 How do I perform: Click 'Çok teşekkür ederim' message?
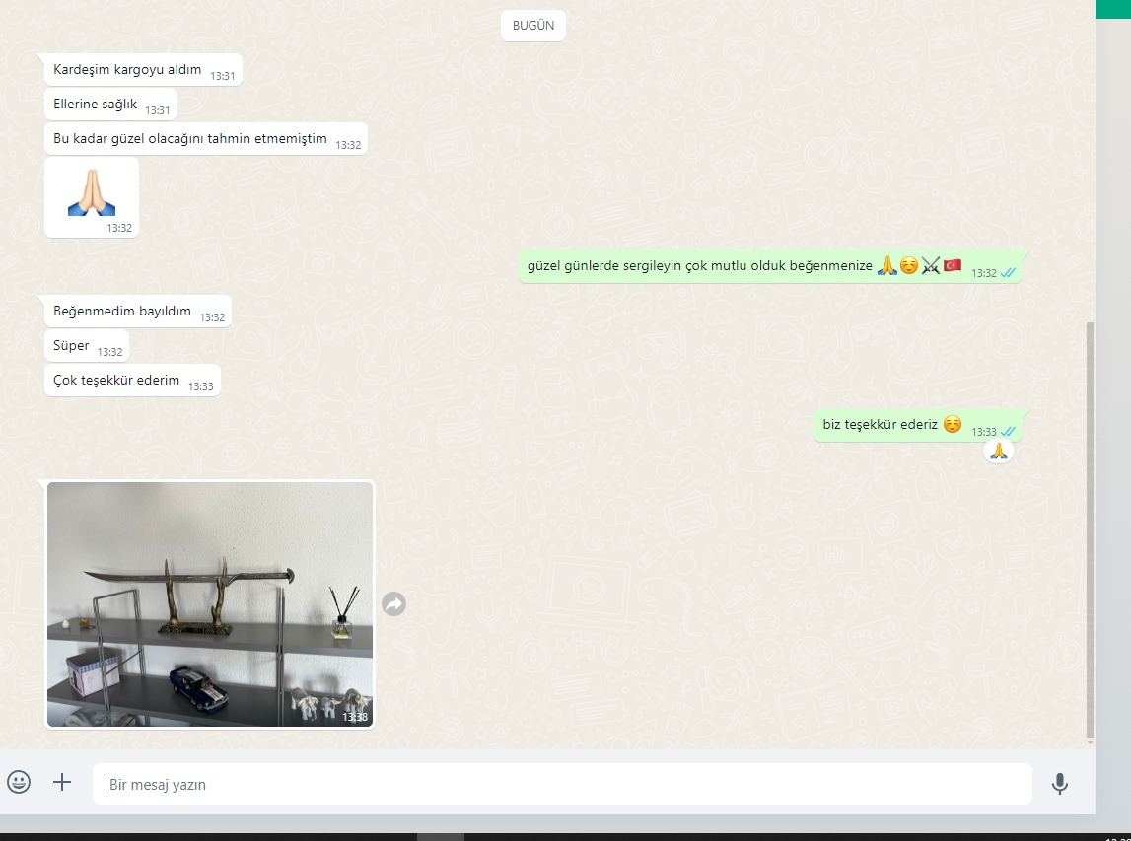(116, 381)
